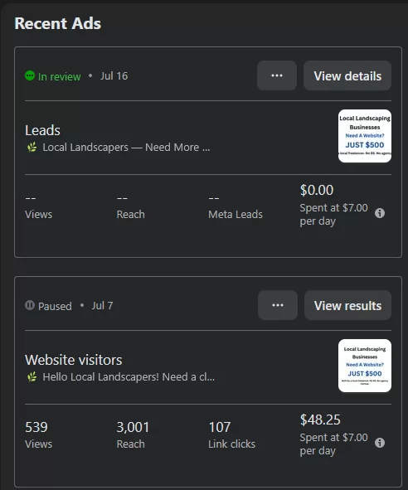Click the info icon beside $48.25 spent
Screen dimensions: 408x490
click(380, 443)
